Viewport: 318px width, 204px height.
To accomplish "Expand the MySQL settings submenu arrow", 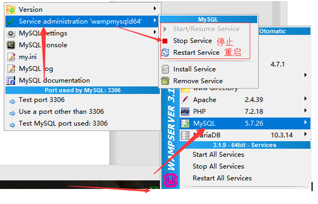I will pos(155,32).
